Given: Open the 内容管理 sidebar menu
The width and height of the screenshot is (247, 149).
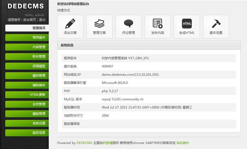Looking at the screenshot, I should point(27,47).
